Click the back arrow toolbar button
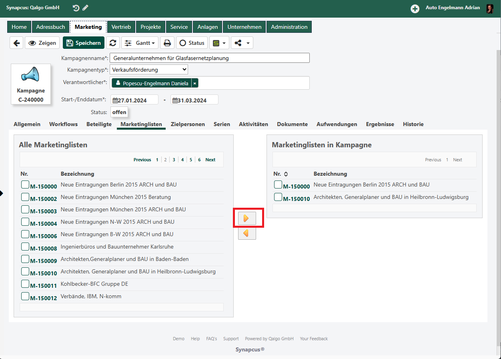The height and width of the screenshot is (359, 501). (x=16, y=43)
